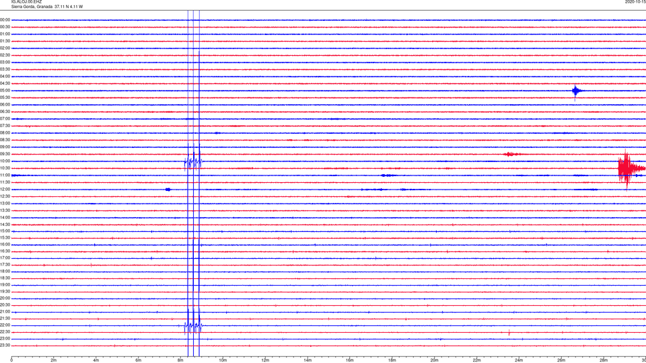Select the 05:00 trace time label
646x363 pixels.
click(x=5, y=91)
